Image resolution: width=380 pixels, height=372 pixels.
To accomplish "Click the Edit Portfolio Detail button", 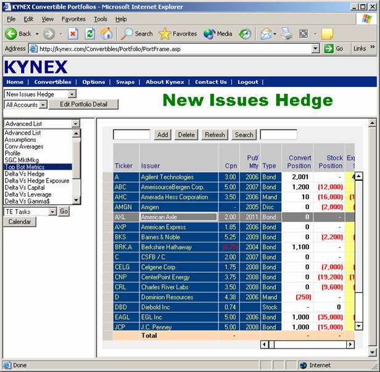I will point(84,104).
